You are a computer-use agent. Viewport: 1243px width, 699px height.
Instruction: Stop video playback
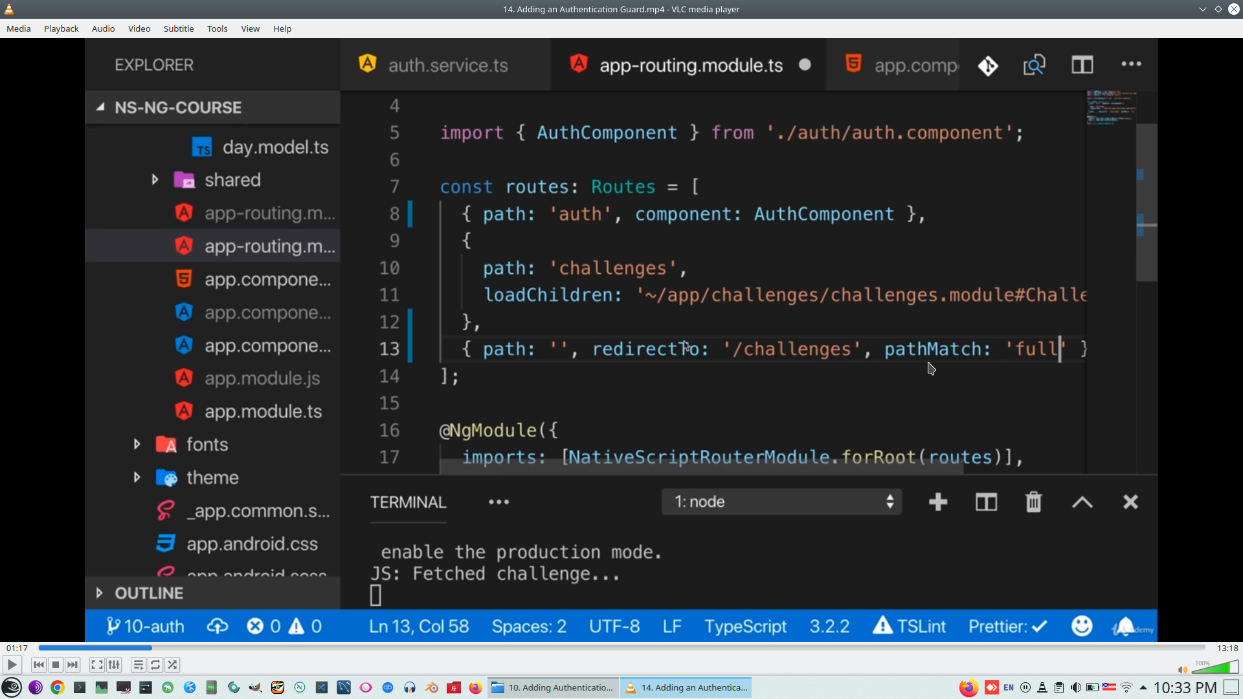[56, 665]
